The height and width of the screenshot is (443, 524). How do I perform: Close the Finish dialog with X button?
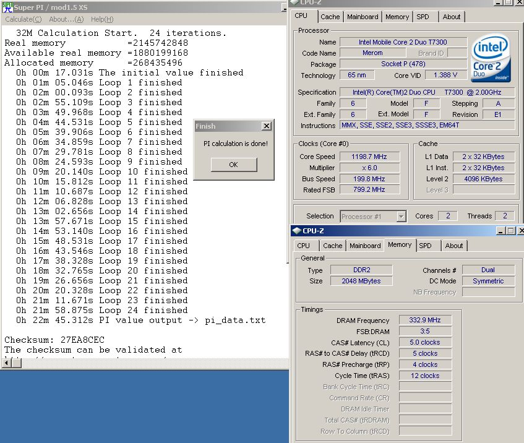pos(267,126)
